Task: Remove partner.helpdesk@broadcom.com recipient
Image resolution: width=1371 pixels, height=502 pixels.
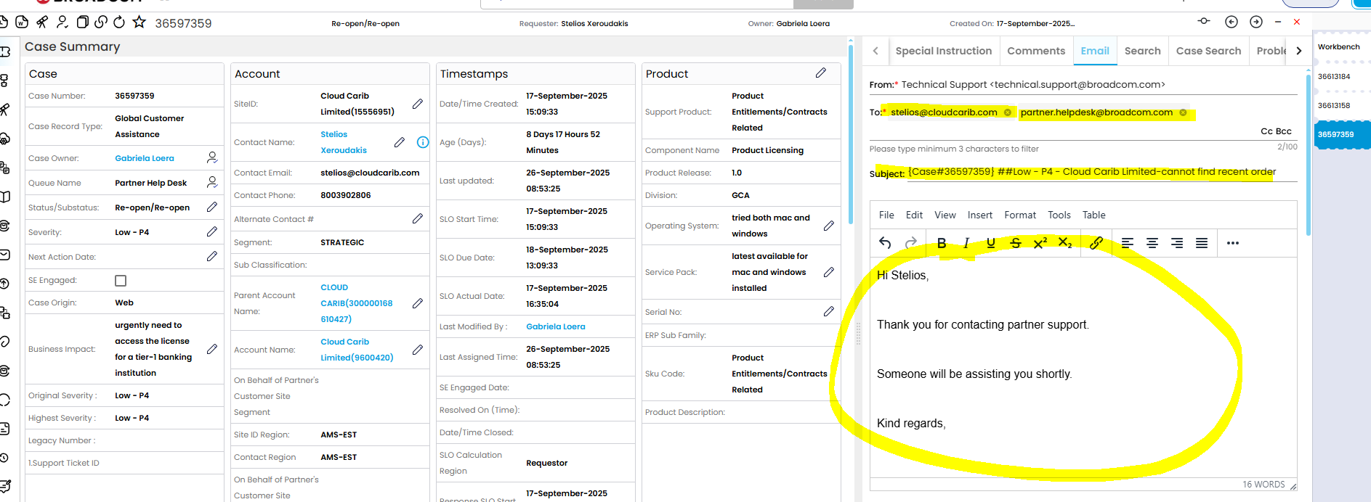Action: click(1183, 112)
